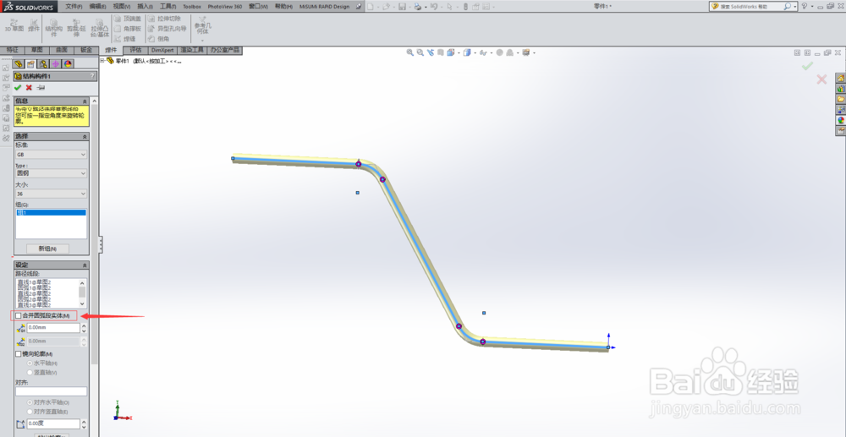The image size is (846, 437).
Task: Collapse the 信息 information section
Action: pos(85,101)
